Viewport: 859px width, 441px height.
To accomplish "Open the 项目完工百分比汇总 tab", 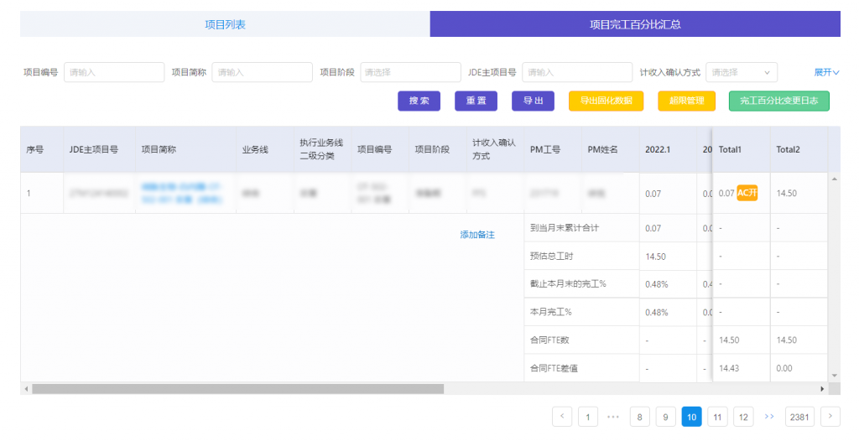I will click(x=635, y=24).
